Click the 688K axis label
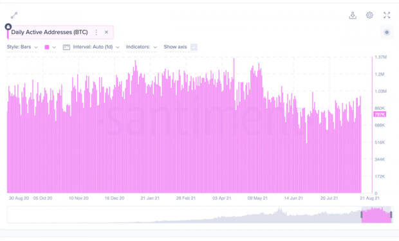Screen dimensions: 399x241 click(x=380, y=125)
